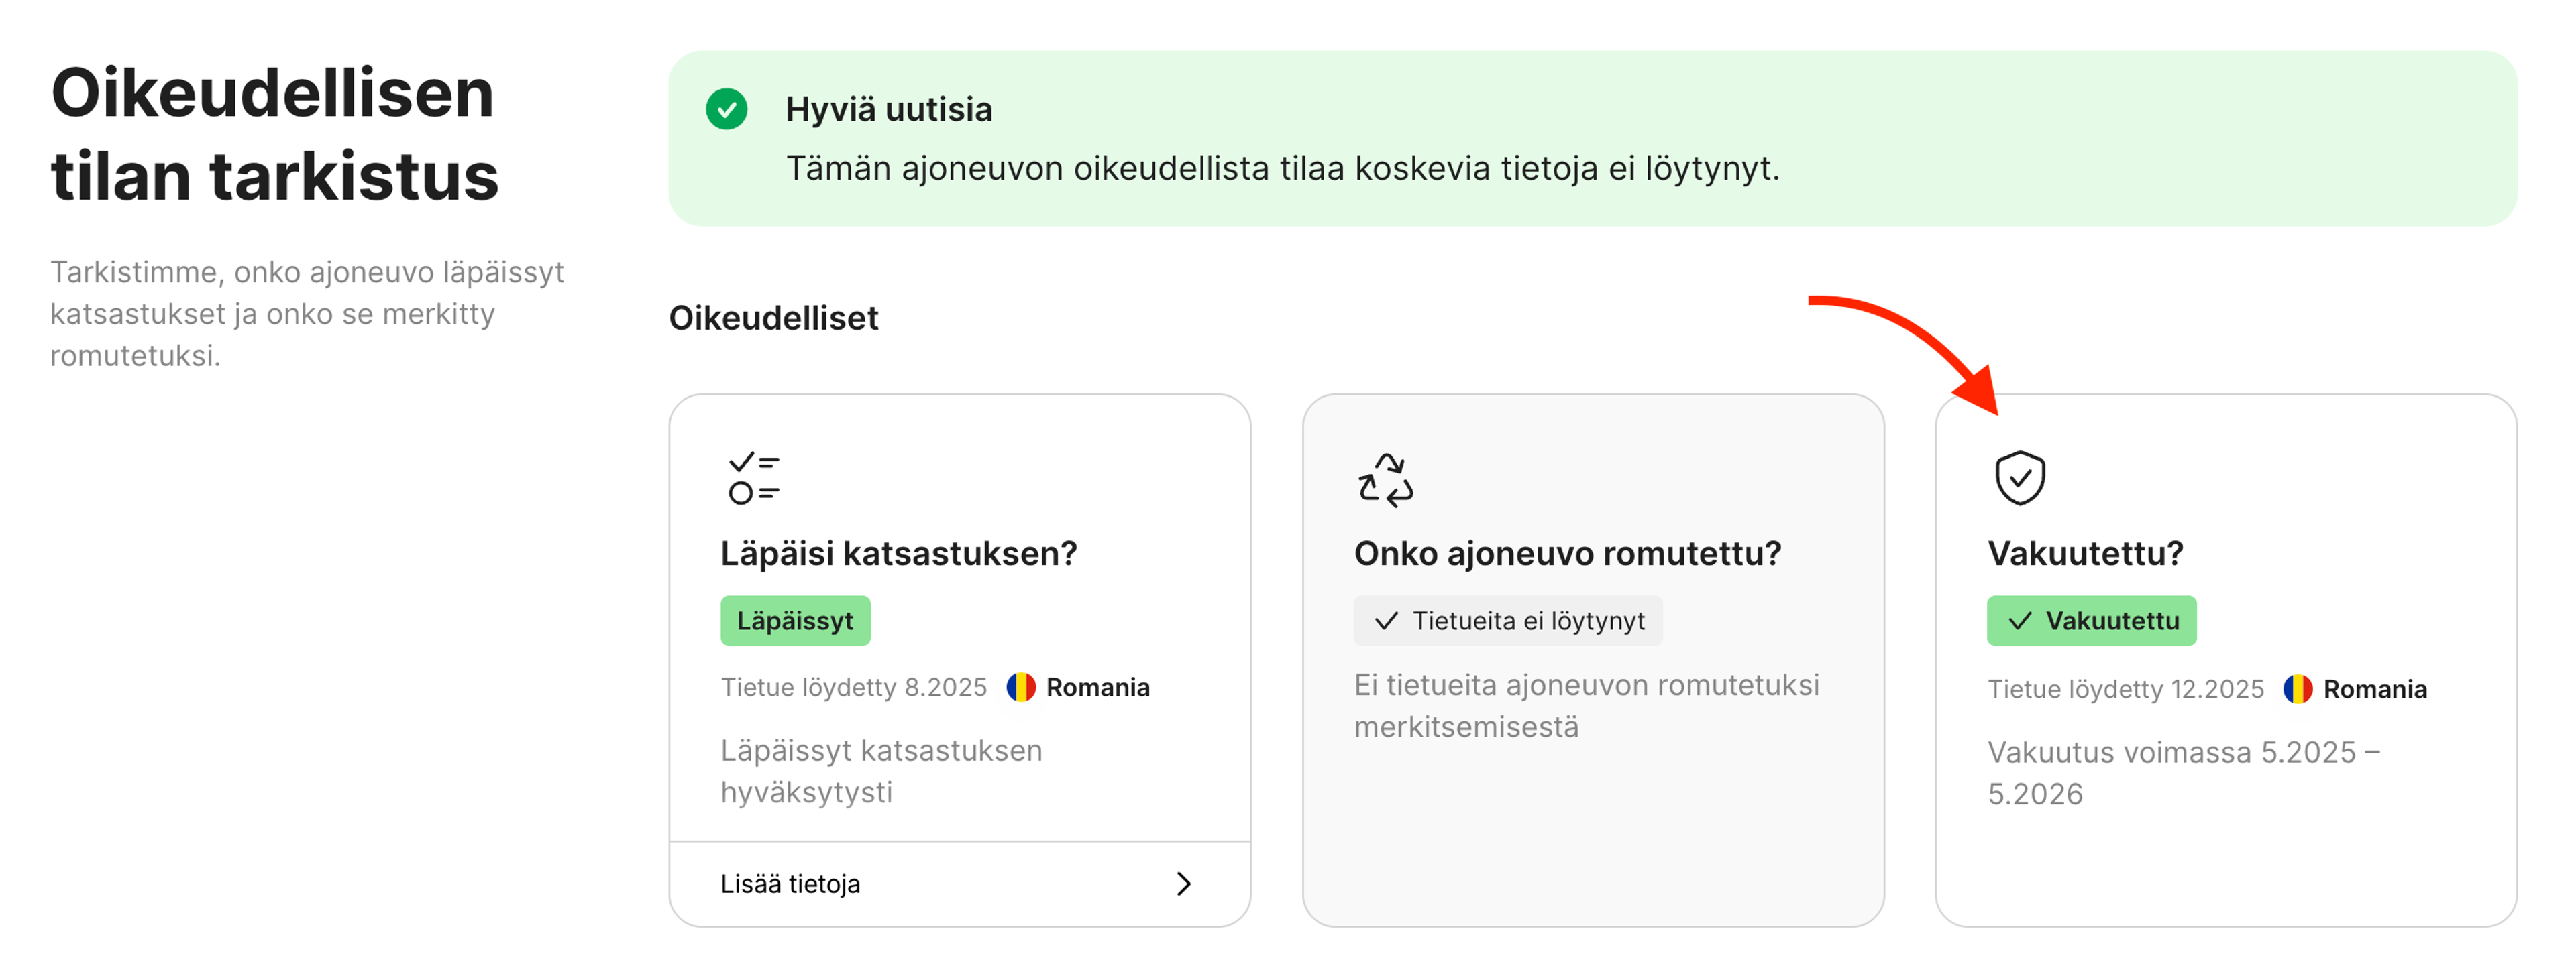Expand Lisää tietoja with the chevron arrow
Viewport: 2576px width, 974px height.
pyautogui.click(x=1184, y=883)
